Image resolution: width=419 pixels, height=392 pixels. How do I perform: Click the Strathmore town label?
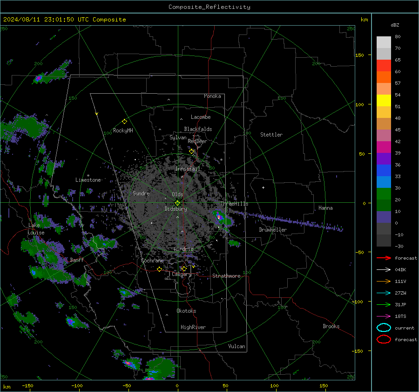(x=226, y=276)
